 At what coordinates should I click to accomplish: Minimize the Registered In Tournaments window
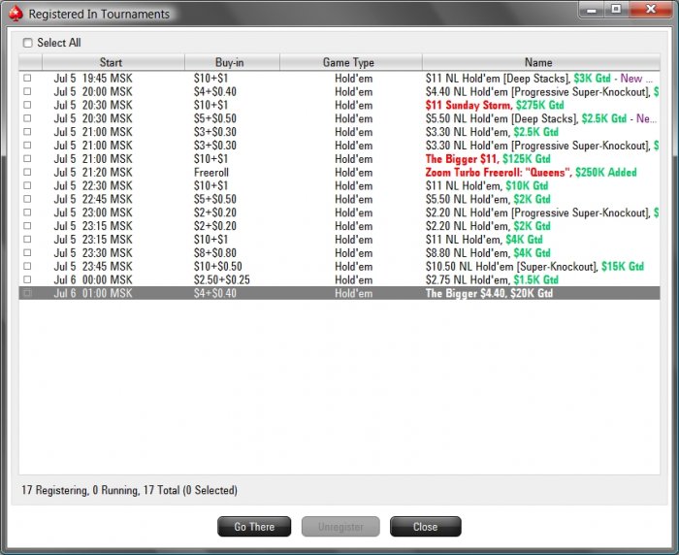(x=592, y=10)
